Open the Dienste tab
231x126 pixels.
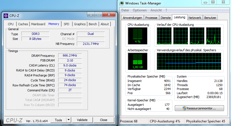pos(166,18)
